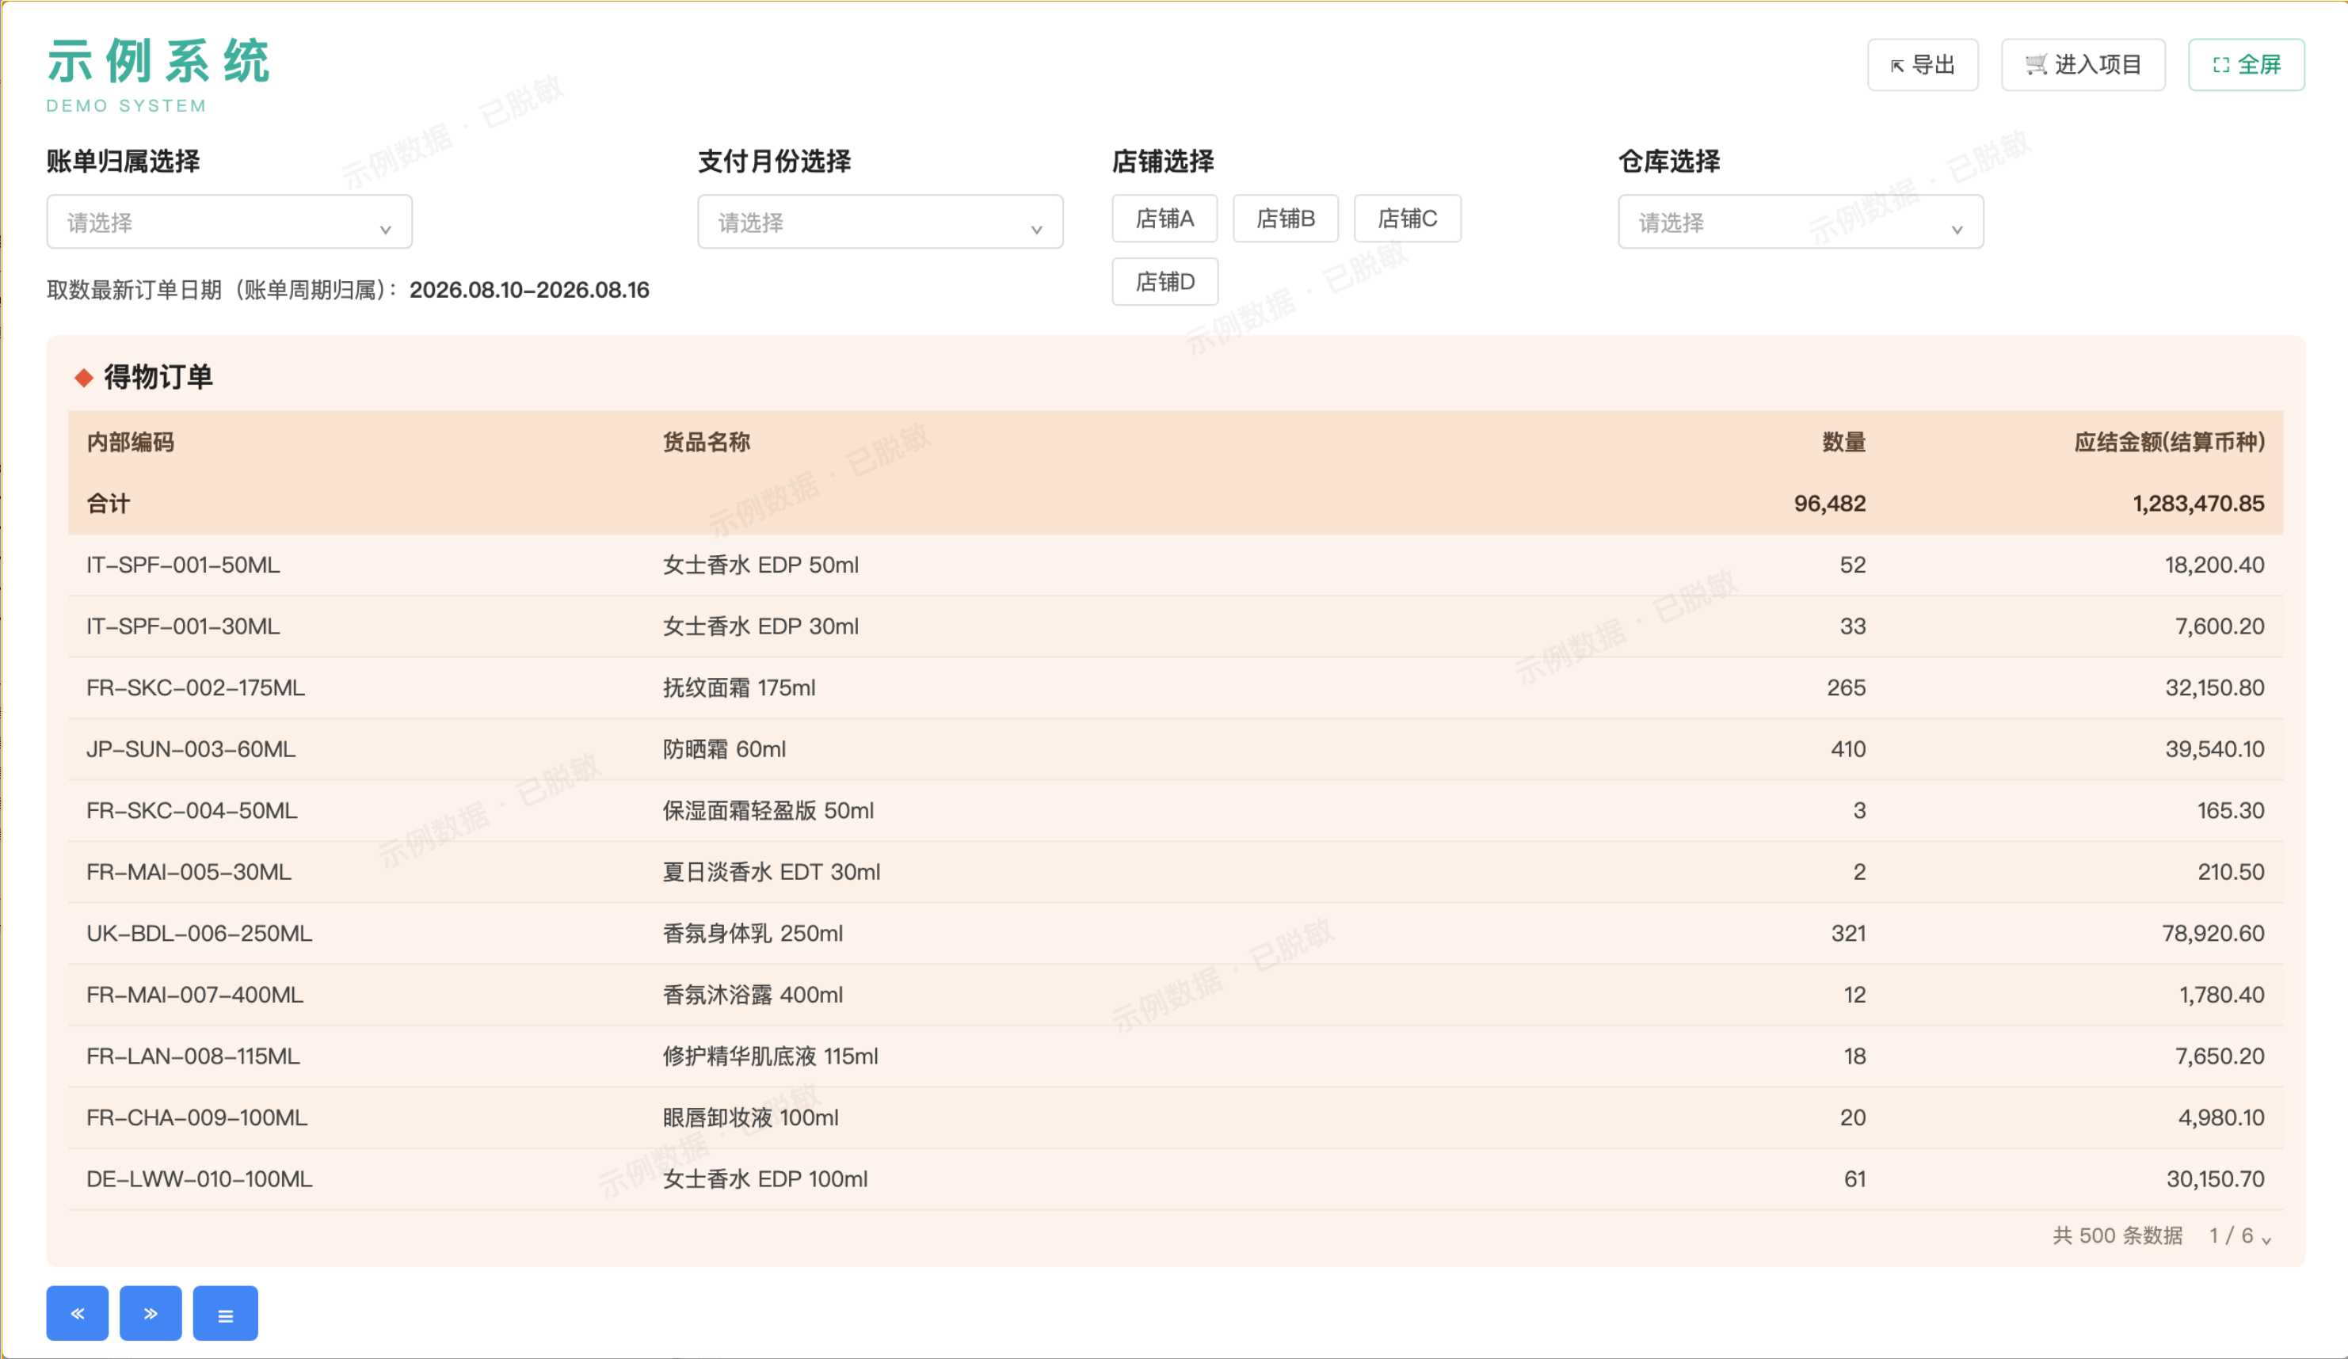Click the 货品名称 column header
Image resolution: width=2348 pixels, height=1359 pixels.
(x=707, y=441)
